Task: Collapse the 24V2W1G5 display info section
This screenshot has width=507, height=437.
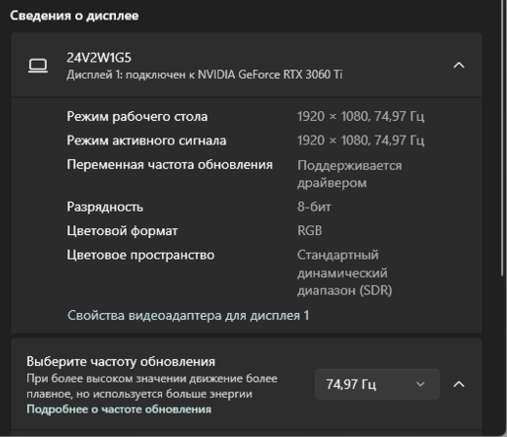Action: pyautogui.click(x=458, y=65)
